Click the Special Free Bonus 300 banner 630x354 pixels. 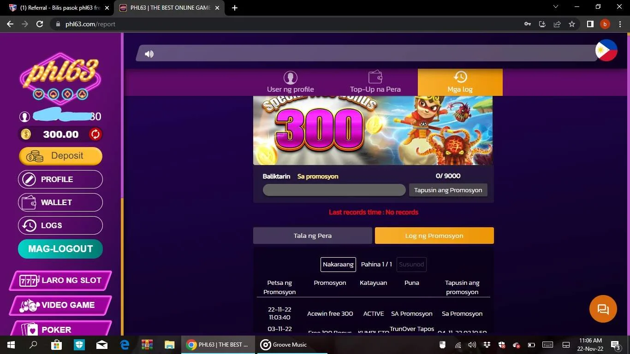(x=373, y=130)
